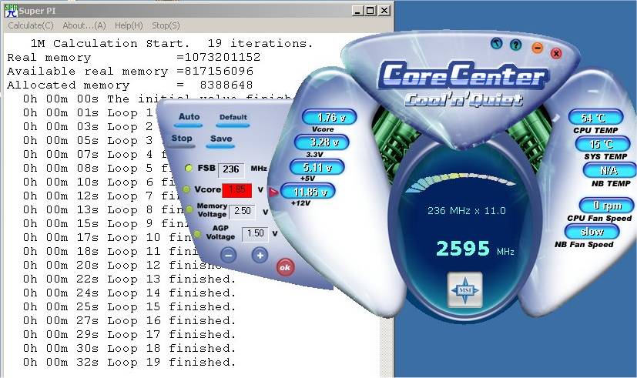Click the Super PI title bar icon
This screenshot has width=637, height=378.
(x=11, y=11)
